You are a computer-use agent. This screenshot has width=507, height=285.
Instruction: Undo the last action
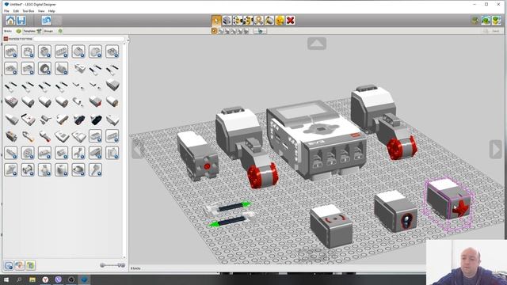(x=46, y=21)
